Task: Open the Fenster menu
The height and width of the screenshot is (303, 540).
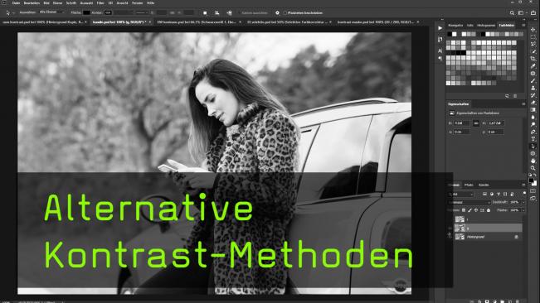Action: pos(138,2)
